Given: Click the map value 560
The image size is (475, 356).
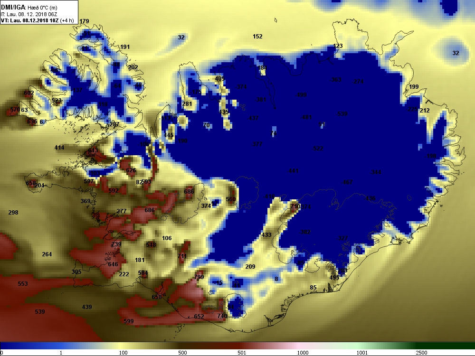Looking at the screenshot, I should pyautogui.click(x=230, y=199).
